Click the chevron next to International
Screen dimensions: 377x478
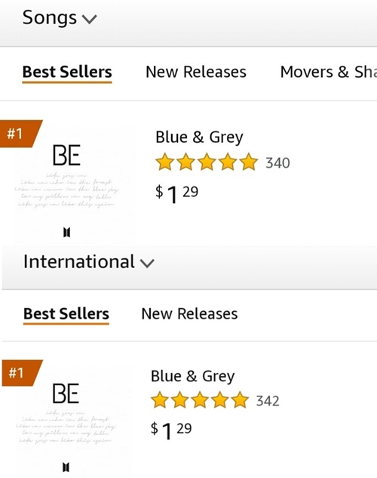click(147, 263)
